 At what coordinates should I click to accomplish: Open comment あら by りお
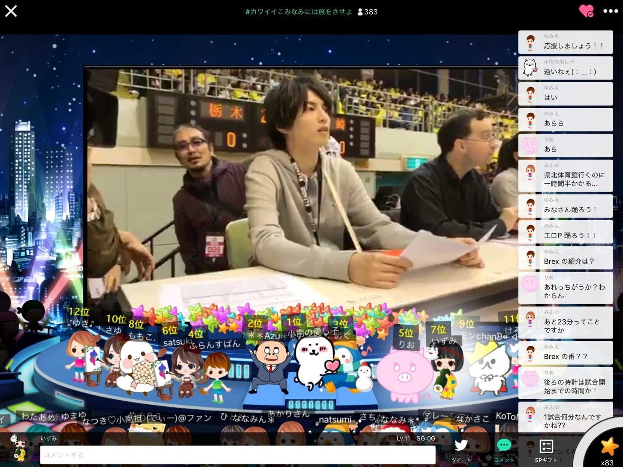tap(565, 145)
